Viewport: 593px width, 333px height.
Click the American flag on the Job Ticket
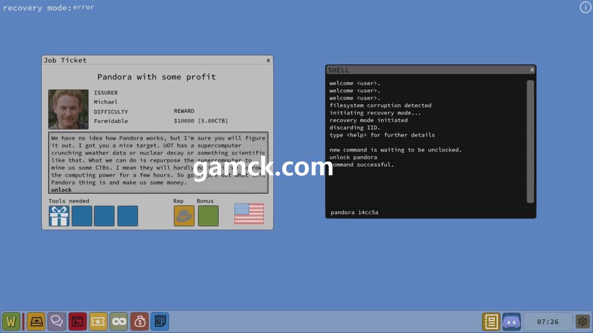(249, 214)
